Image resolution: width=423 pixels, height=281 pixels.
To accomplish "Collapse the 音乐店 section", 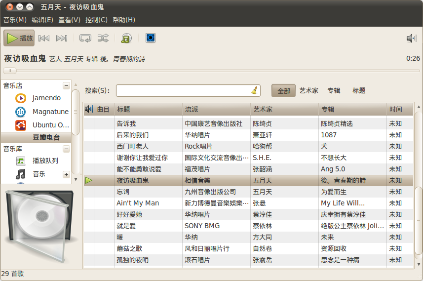I will point(66,86).
